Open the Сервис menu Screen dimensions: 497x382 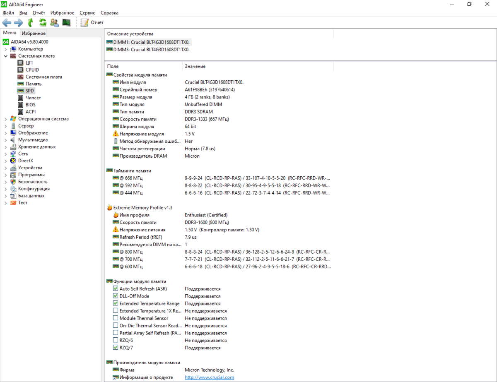click(87, 13)
